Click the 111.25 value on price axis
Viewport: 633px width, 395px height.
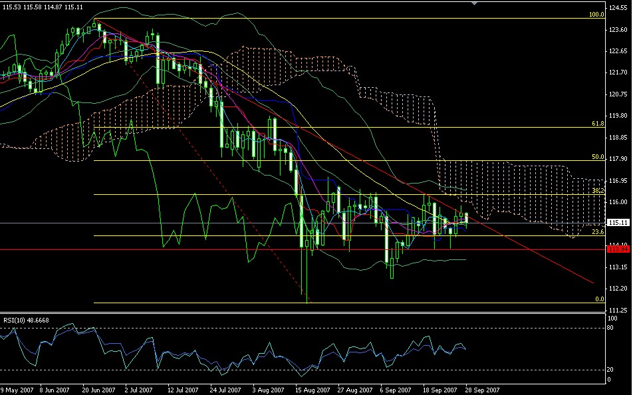618,310
